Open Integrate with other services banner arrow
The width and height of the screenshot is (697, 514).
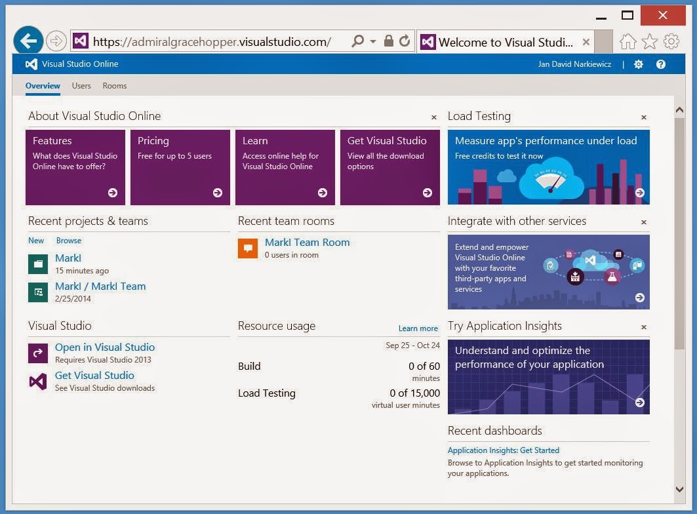[640, 298]
